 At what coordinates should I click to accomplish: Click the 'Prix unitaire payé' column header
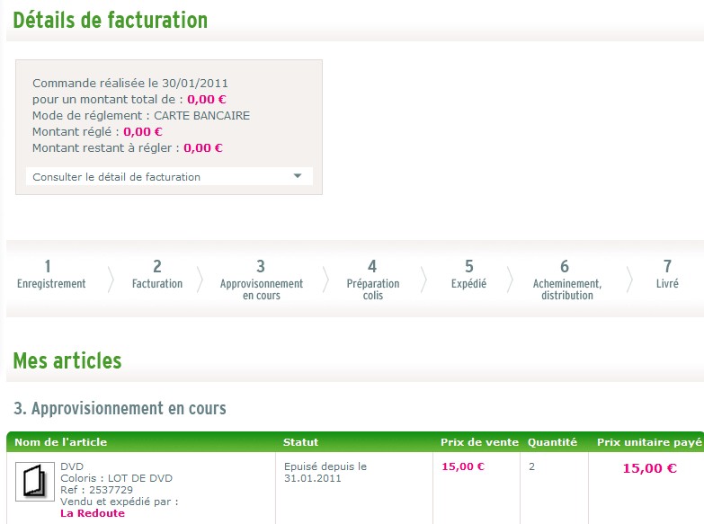[649, 442]
